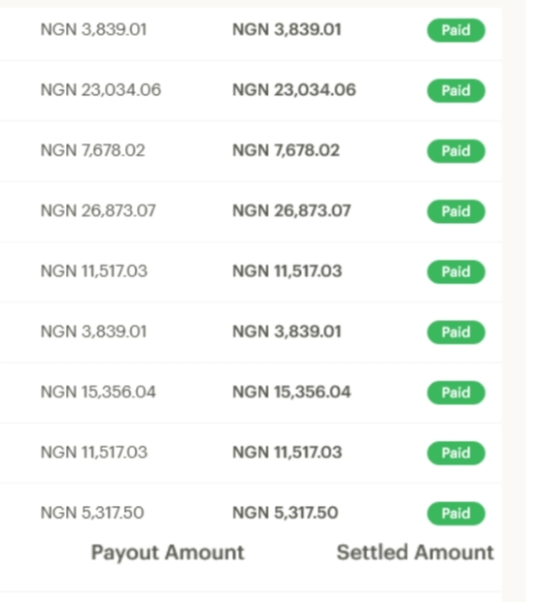Viewport: 535px width, 602px height.
Task: Select the bold settled amount NGN 7,678.02
Action: (x=286, y=150)
